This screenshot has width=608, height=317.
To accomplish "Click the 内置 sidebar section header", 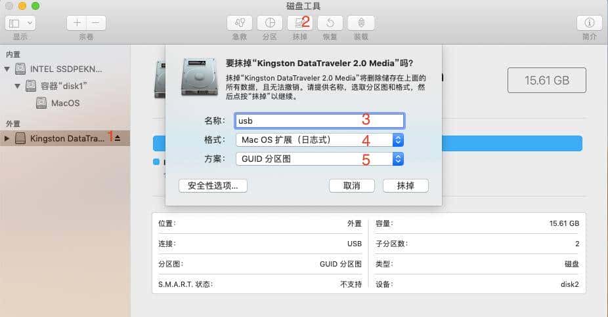I will tap(12, 54).
